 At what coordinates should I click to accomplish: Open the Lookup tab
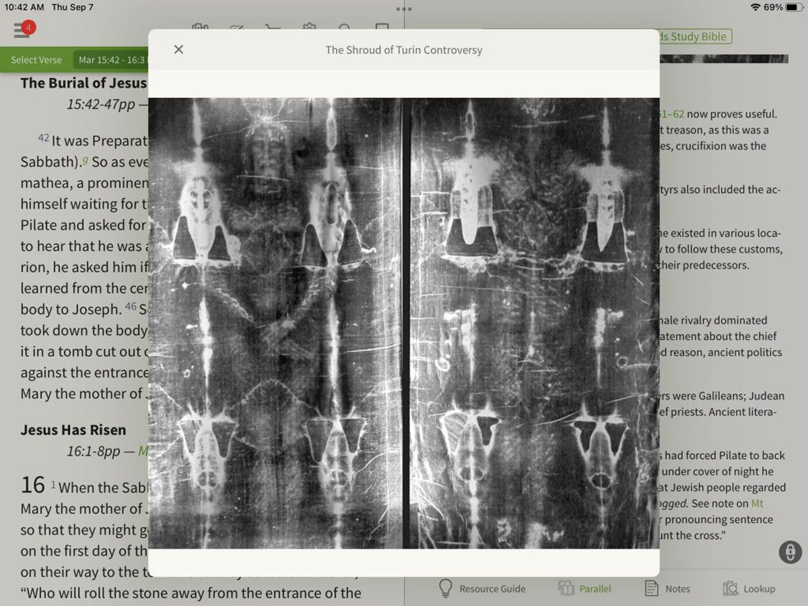click(749, 588)
